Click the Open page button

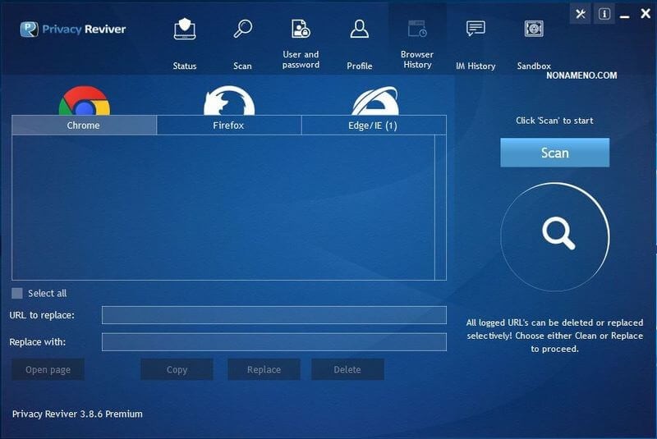[x=48, y=369]
